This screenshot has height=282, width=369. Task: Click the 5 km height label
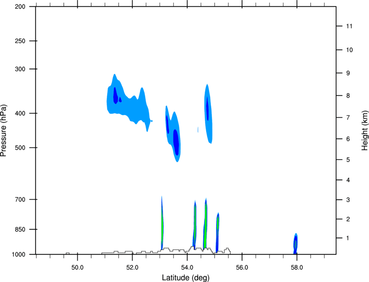point(348,160)
